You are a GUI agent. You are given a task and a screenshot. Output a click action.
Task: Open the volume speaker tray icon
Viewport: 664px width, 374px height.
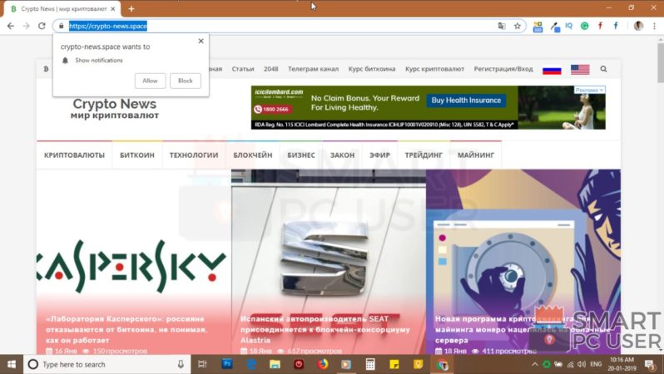582,364
